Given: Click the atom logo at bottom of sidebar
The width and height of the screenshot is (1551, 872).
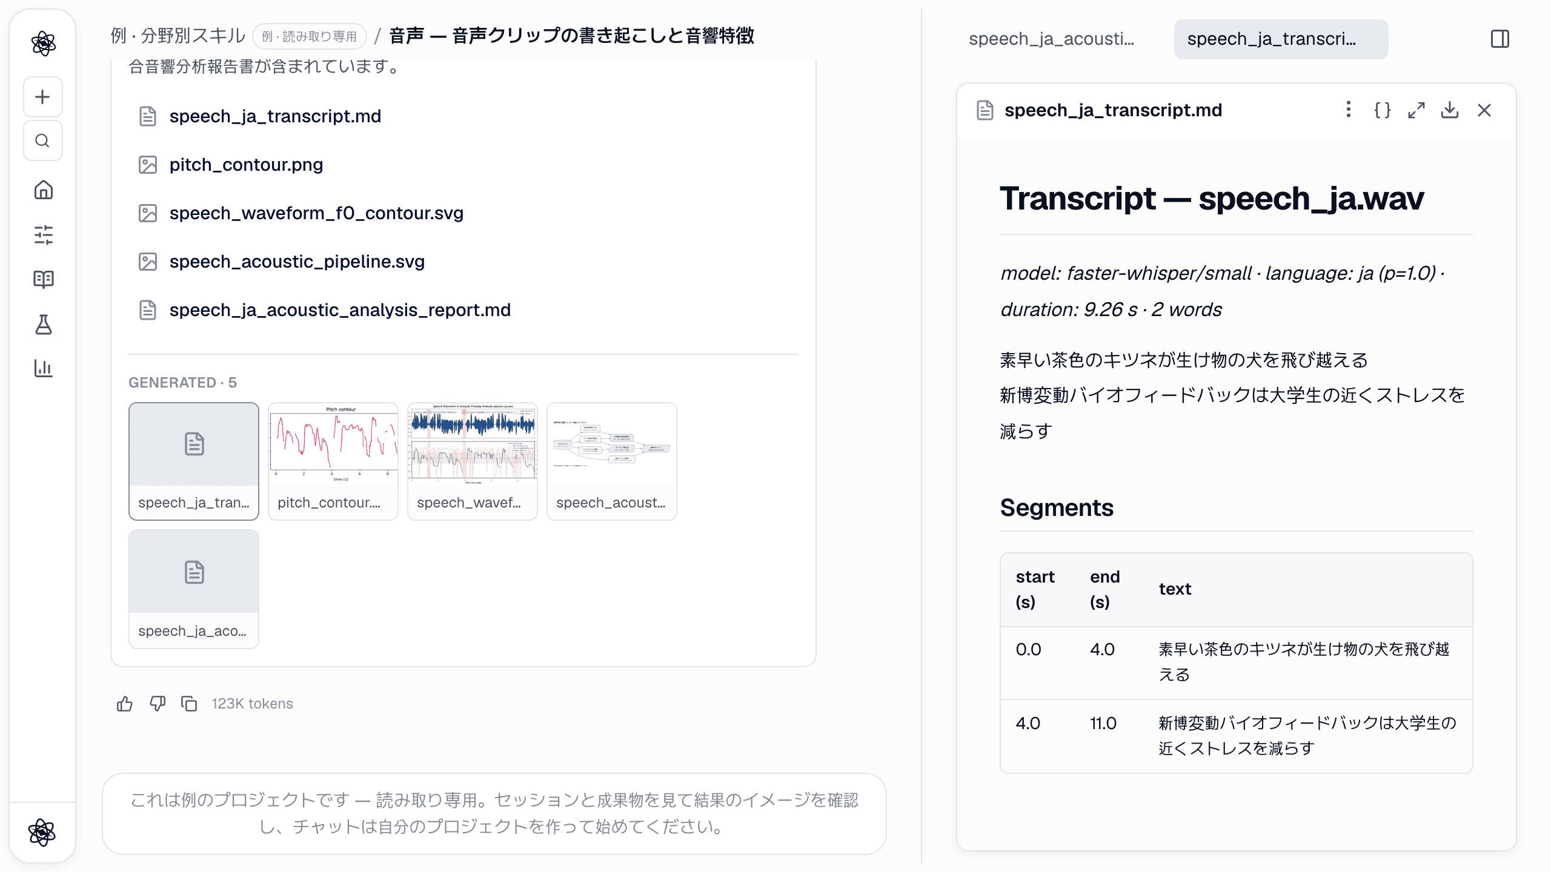Looking at the screenshot, I should 42,833.
